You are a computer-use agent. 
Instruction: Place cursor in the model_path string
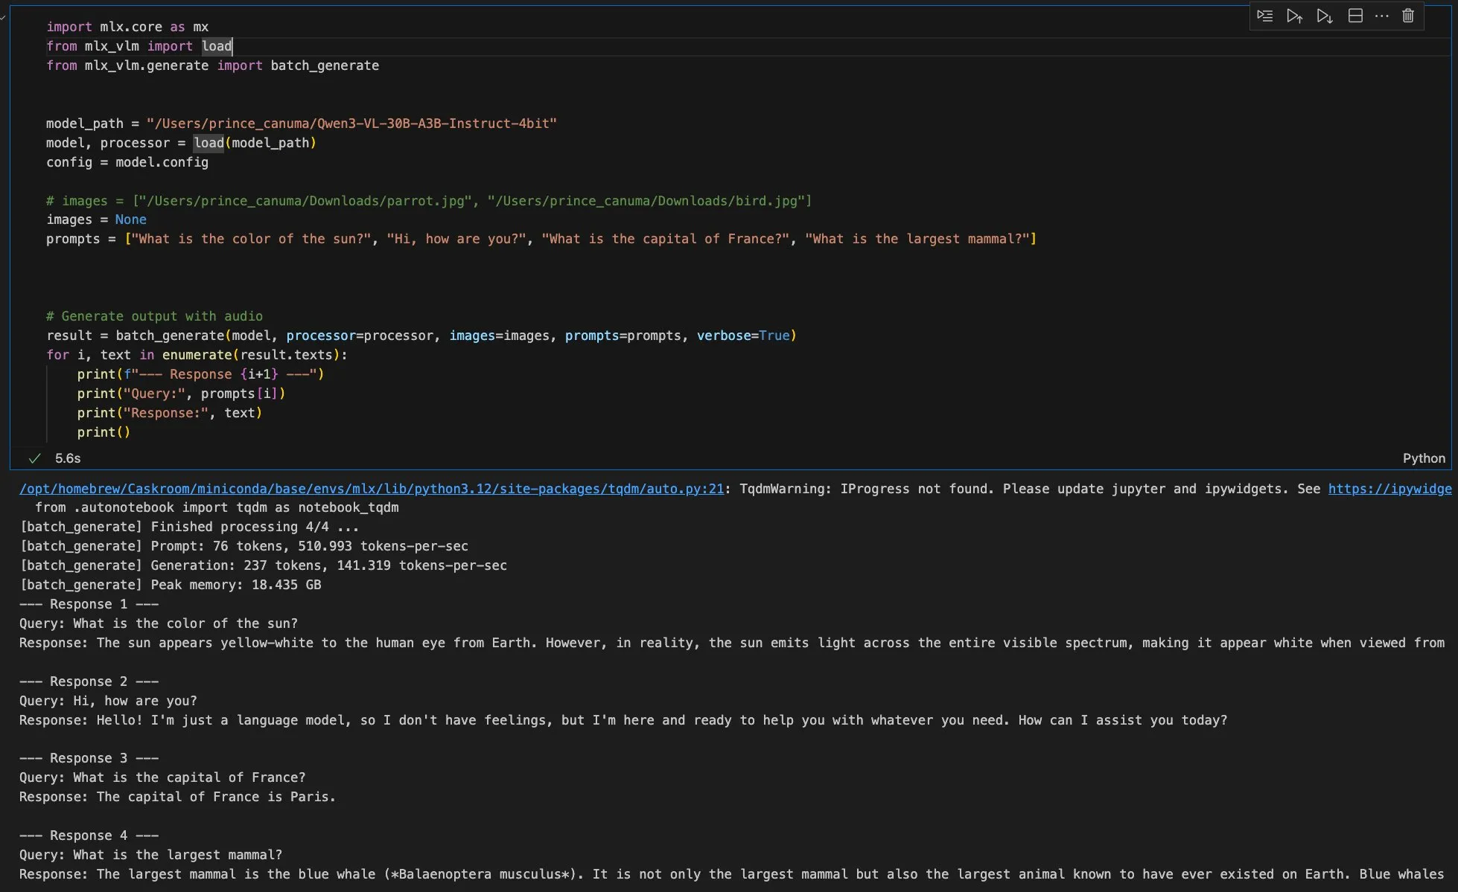351,123
